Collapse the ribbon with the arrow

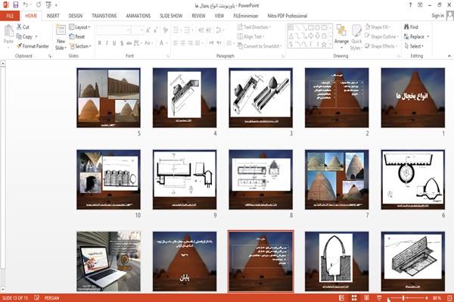[449, 56]
